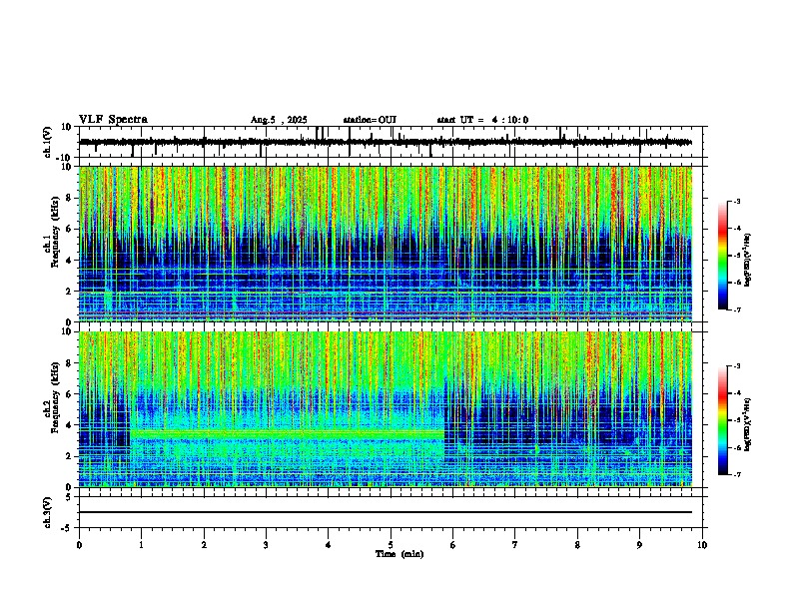Viewport: 791px width, 611px height.
Task: Click the "VLF Spectra" title text
Action: pos(113,120)
